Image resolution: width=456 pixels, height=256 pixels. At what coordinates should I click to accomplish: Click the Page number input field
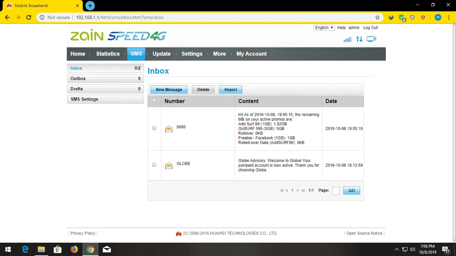[336, 191]
